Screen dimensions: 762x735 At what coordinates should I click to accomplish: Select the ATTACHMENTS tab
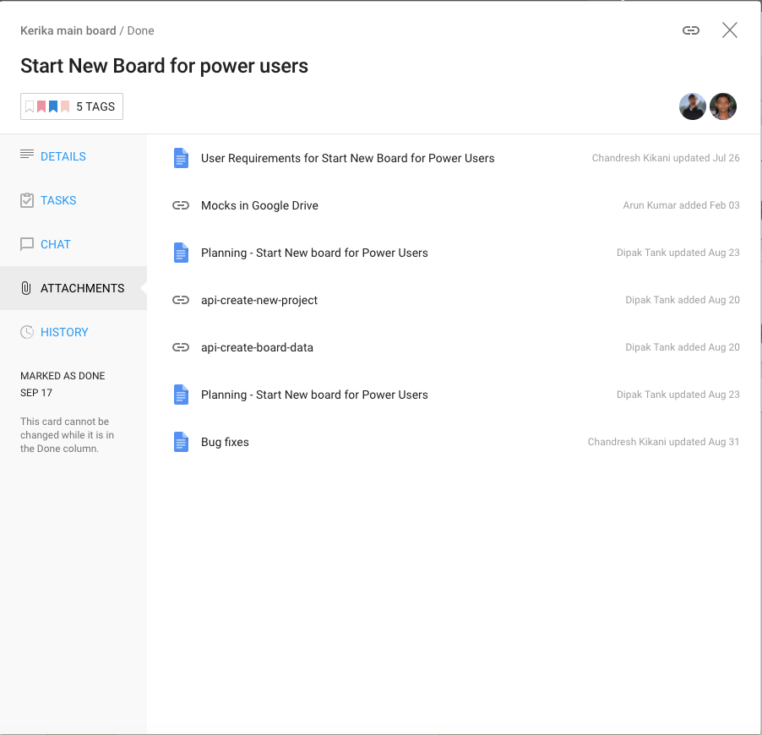point(73,288)
